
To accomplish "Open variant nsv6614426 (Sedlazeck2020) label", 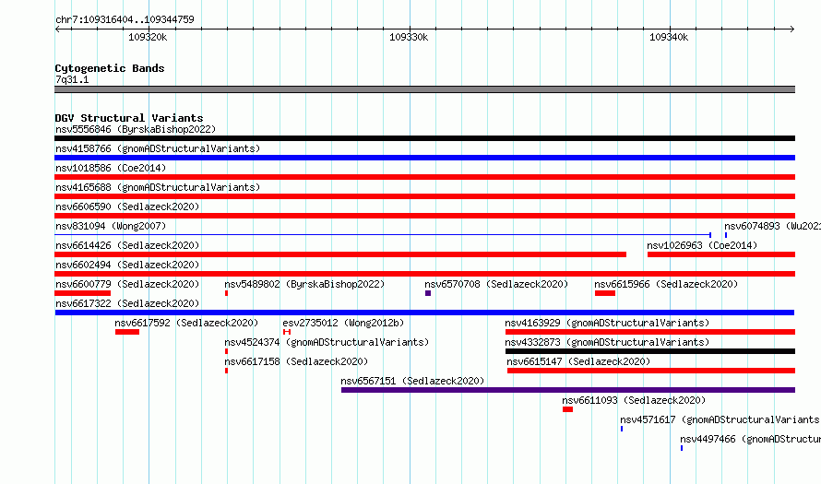I will 127,245.
